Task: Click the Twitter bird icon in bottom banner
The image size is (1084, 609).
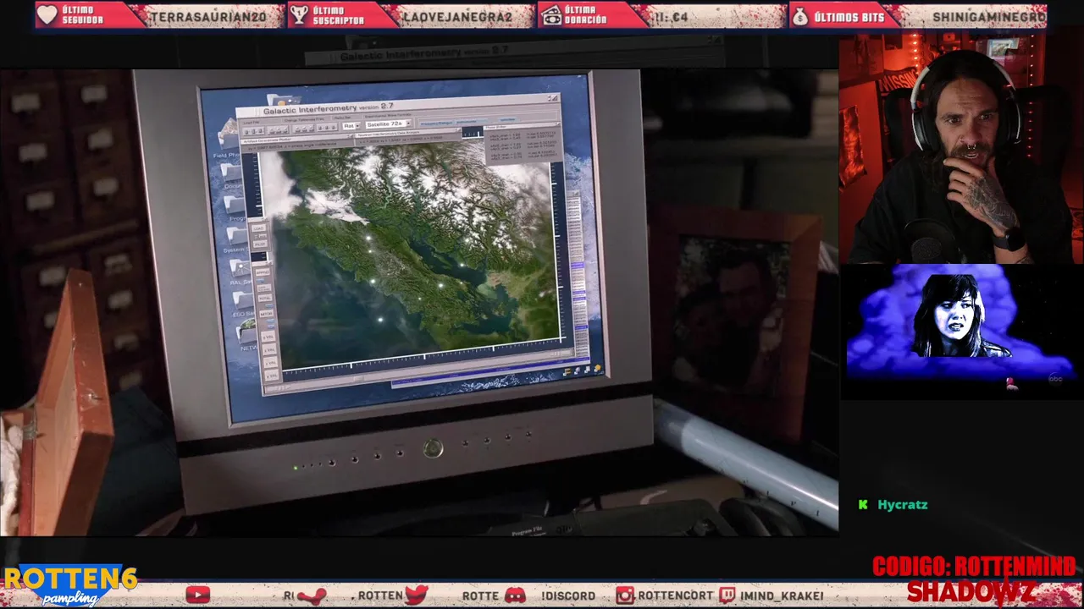Action: [x=417, y=595]
